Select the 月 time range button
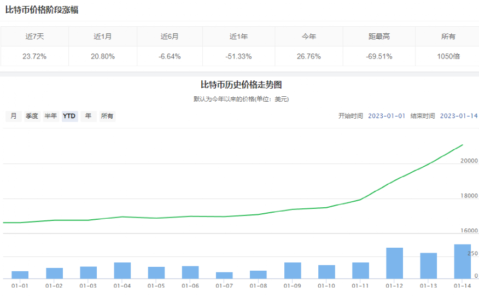Image resolution: width=479 pixels, height=298 pixels. [x=13, y=116]
